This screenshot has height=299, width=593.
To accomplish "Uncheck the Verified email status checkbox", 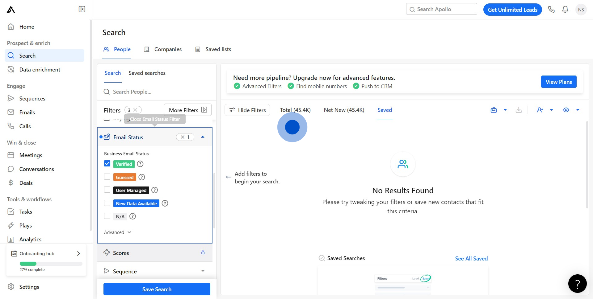I will (x=107, y=164).
